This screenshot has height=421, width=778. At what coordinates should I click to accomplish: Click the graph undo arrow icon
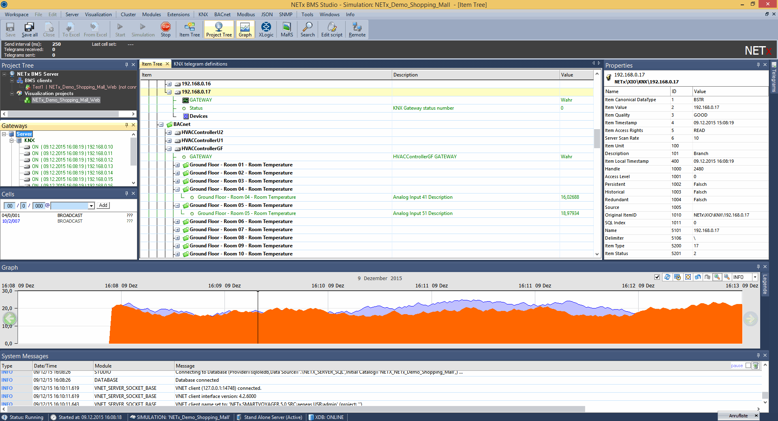(697, 277)
